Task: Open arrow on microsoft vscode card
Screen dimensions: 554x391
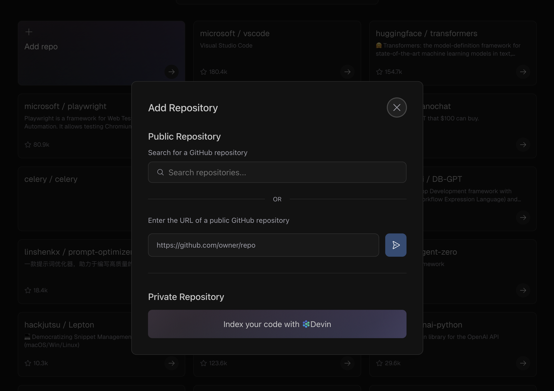Action: tap(347, 72)
